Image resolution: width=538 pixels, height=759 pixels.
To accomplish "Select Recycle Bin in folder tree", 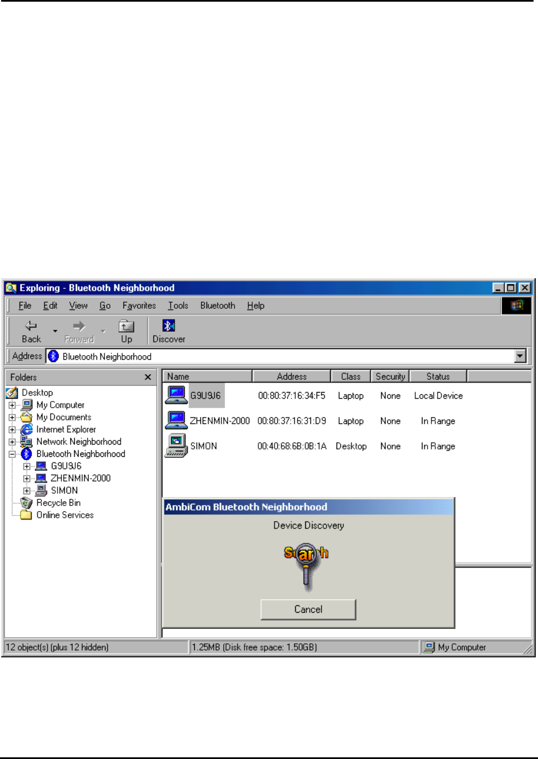I will [59, 503].
